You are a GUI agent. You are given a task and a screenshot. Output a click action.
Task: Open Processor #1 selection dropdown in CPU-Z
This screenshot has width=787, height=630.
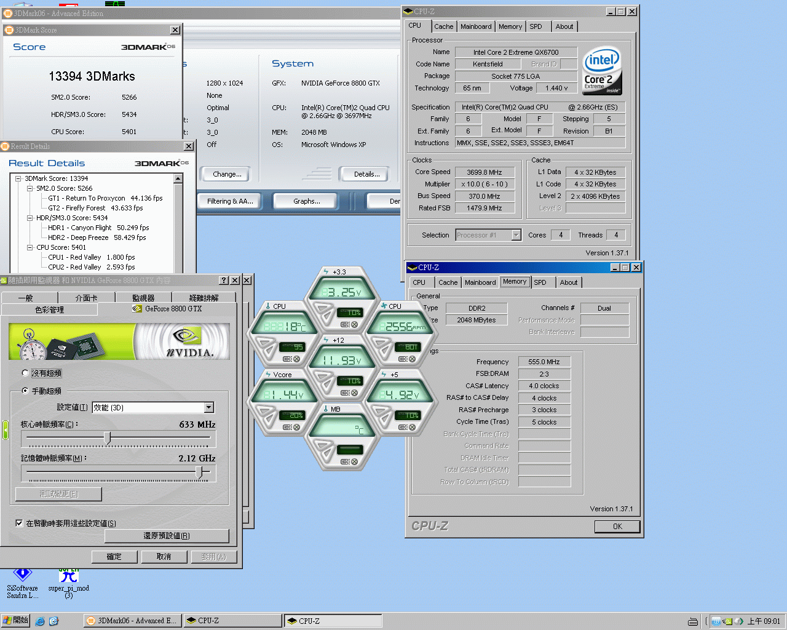coord(516,235)
